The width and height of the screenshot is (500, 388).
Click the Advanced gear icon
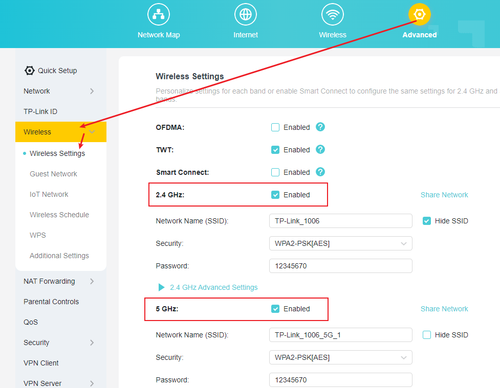click(x=420, y=14)
